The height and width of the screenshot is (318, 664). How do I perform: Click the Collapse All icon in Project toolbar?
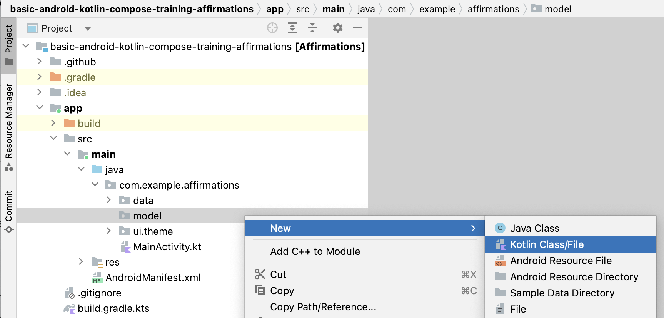tap(312, 28)
